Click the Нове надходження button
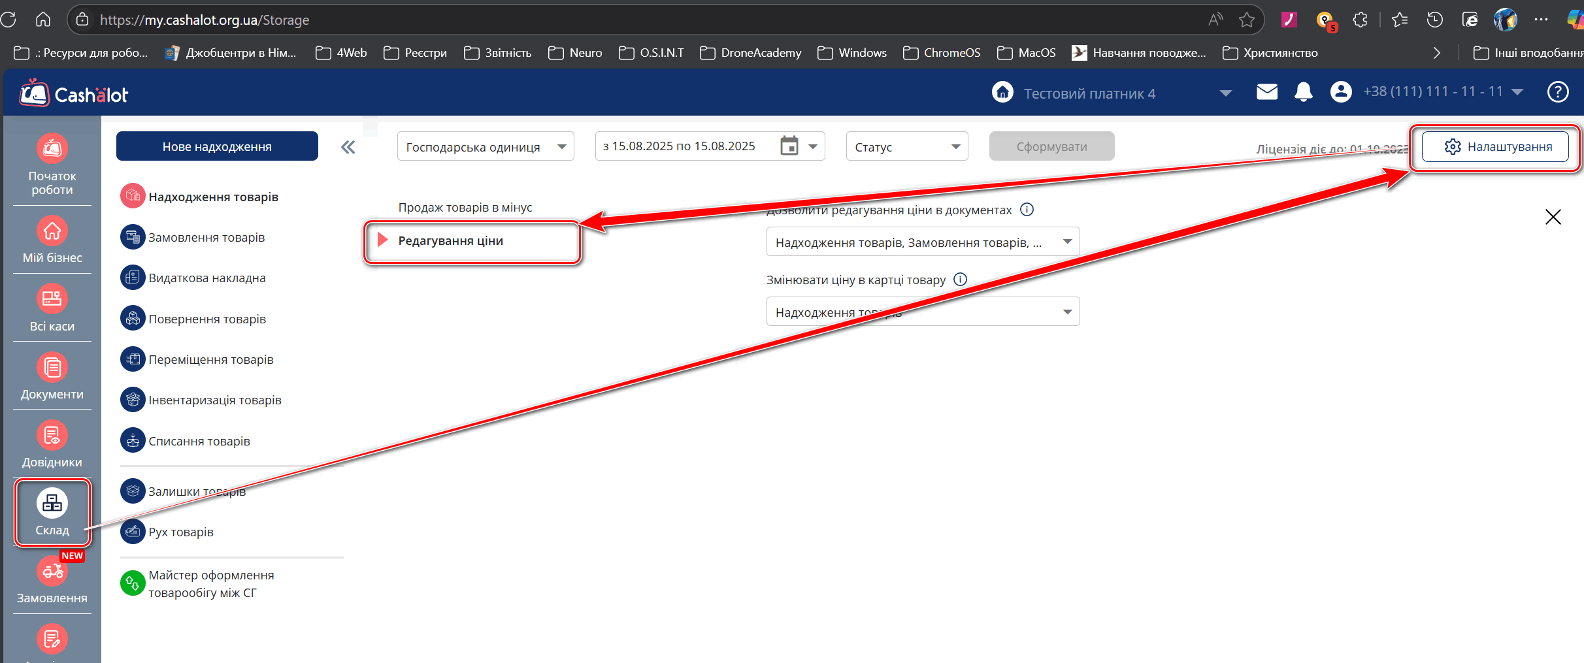 [x=217, y=146]
